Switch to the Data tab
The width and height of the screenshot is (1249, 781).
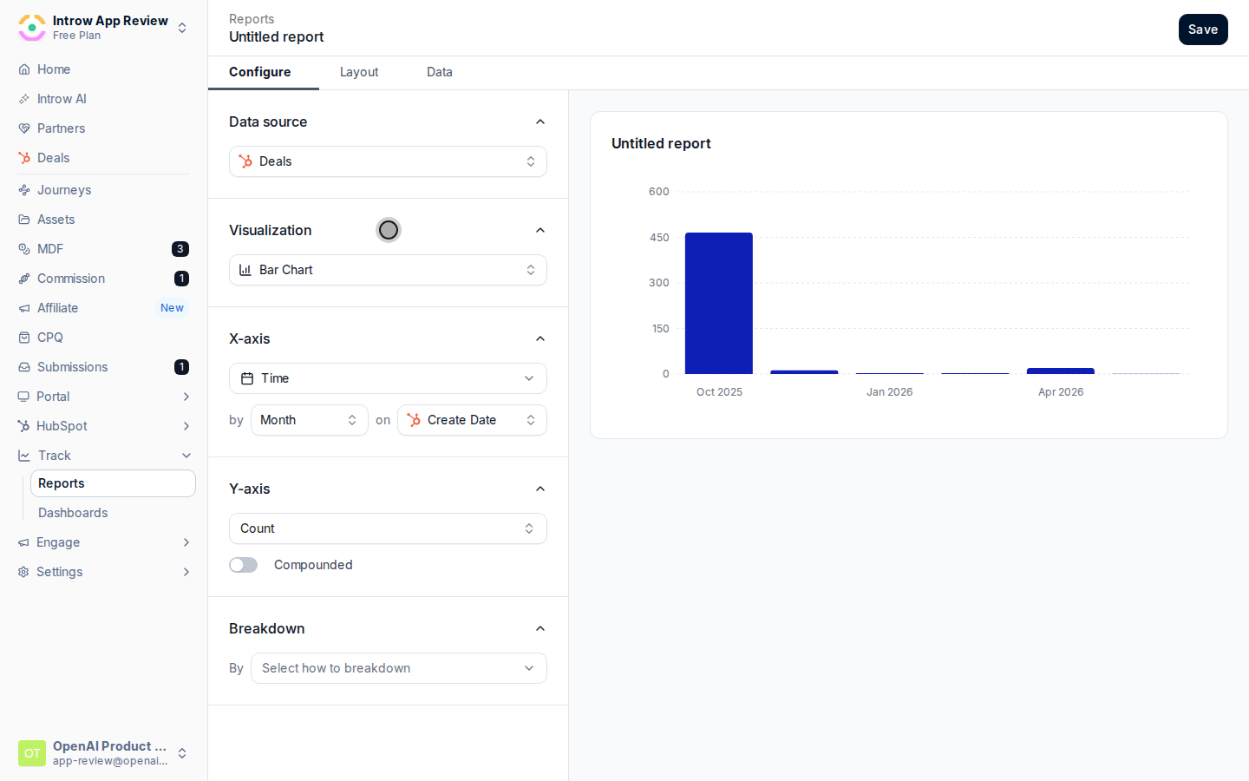[x=440, y=72]
